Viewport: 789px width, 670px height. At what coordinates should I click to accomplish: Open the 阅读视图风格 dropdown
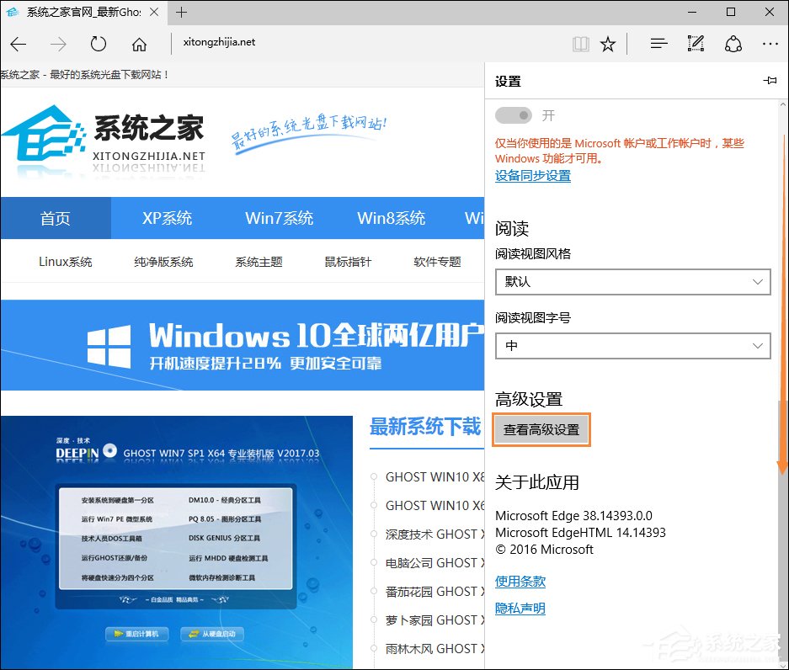pyautogui.click(x=632, y=282)
